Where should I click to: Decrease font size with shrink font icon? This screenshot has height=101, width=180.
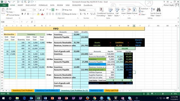43,10
